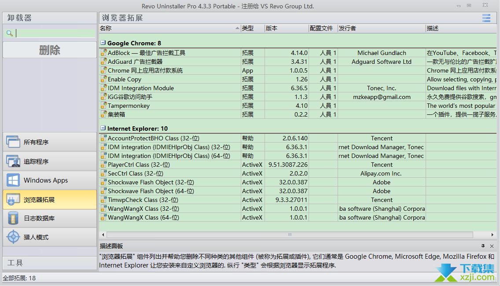Click the AccountProtectBHO Class row icon

tap(103, 138)
